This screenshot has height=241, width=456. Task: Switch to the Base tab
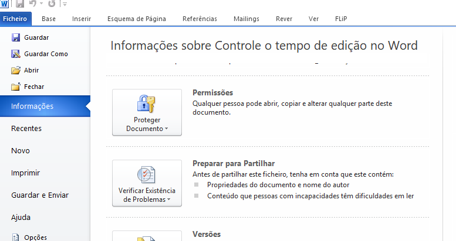click(x=49, y=19)
